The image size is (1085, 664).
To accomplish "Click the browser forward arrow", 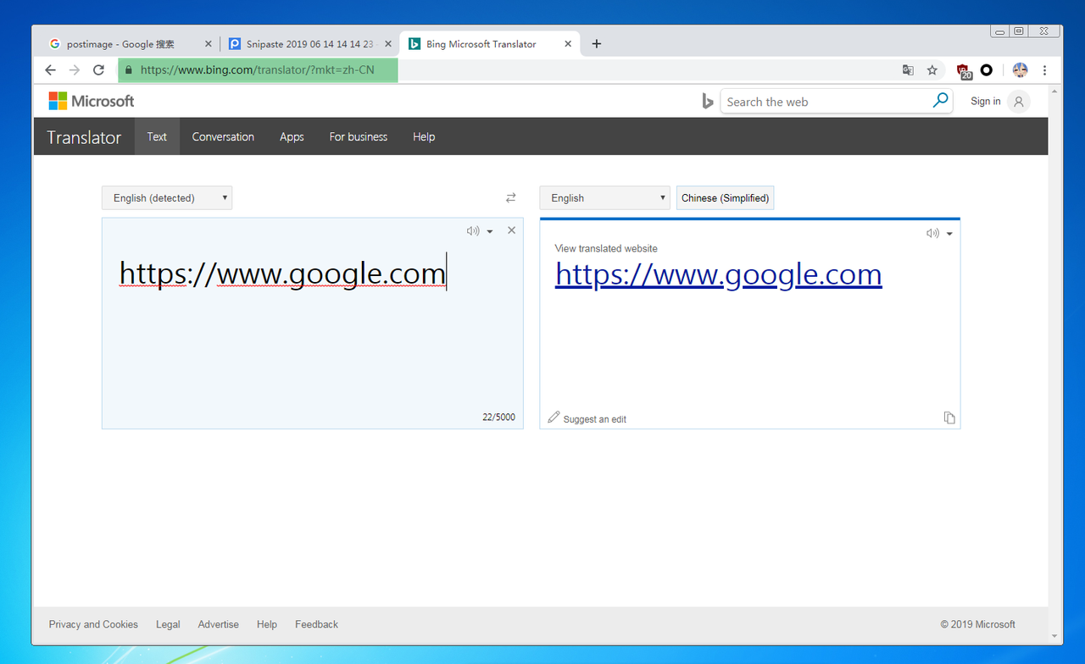I will point(75,70).
